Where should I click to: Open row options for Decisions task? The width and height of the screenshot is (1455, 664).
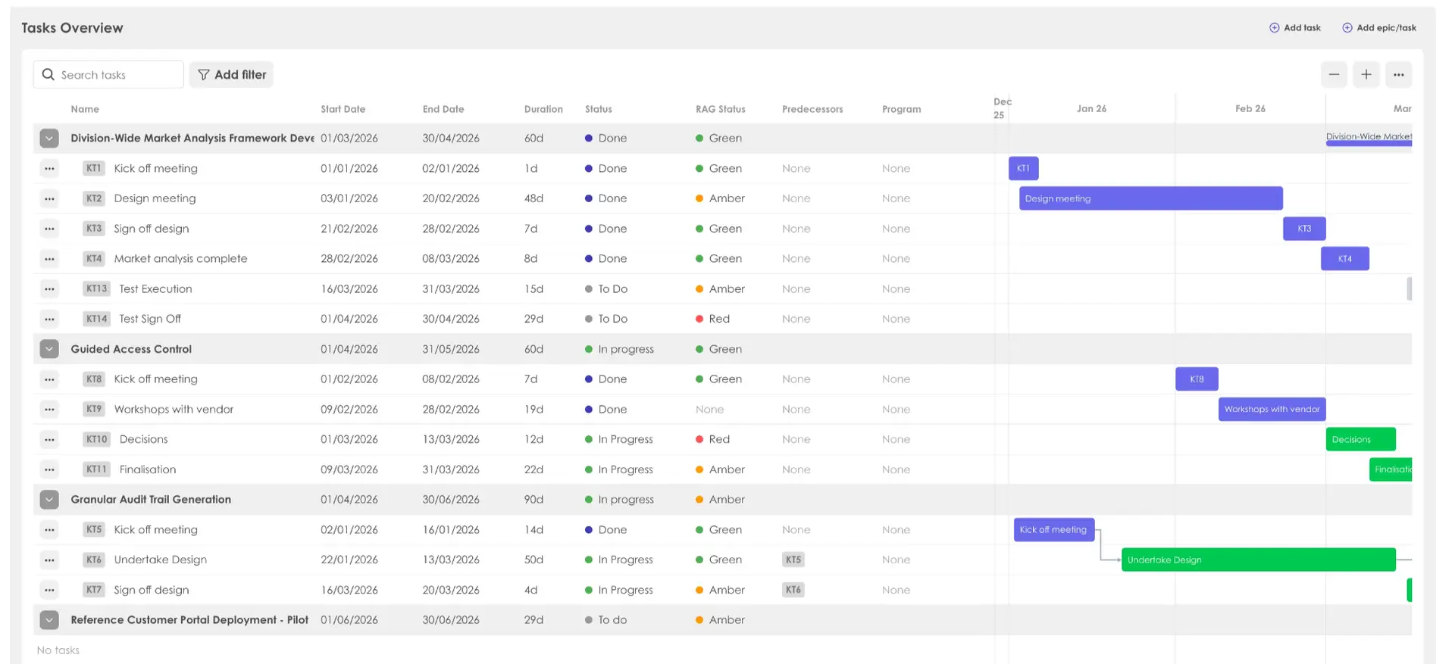(x=49, y=439)
